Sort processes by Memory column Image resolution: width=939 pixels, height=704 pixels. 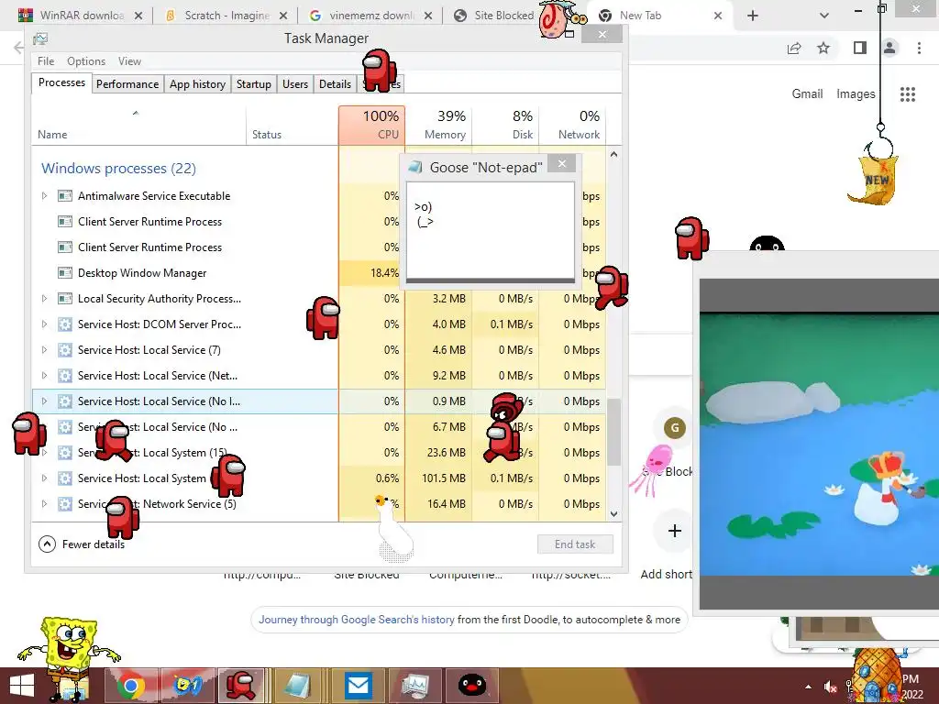coord(439,125)
